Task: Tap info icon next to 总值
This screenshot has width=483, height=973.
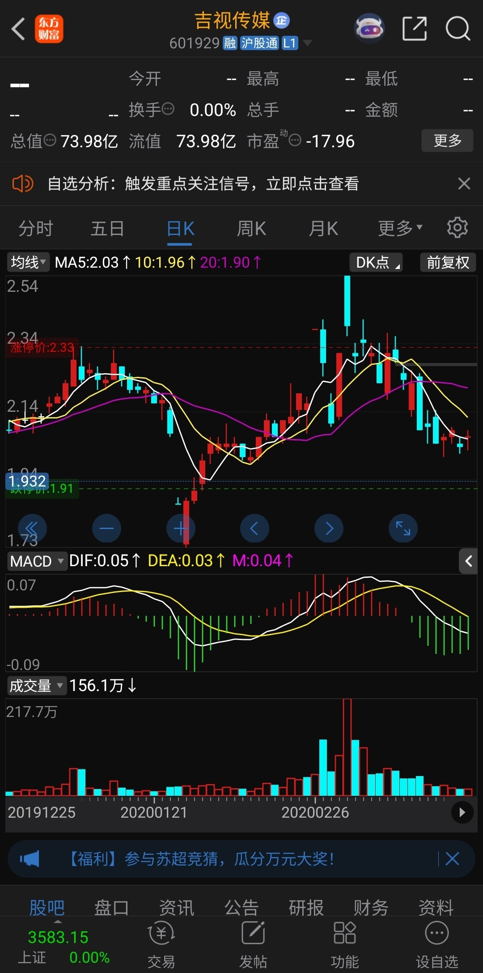Action: (x=50, y=141)
